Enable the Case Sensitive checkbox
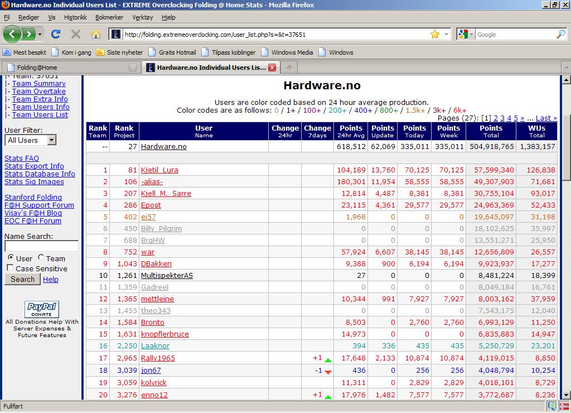571x413 pixels. click(10, 268)
